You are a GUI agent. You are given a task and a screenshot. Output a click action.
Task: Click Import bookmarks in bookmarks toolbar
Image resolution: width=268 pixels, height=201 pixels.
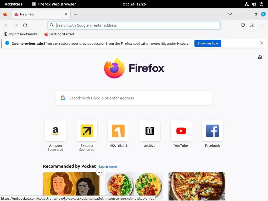tap(22, 34)
